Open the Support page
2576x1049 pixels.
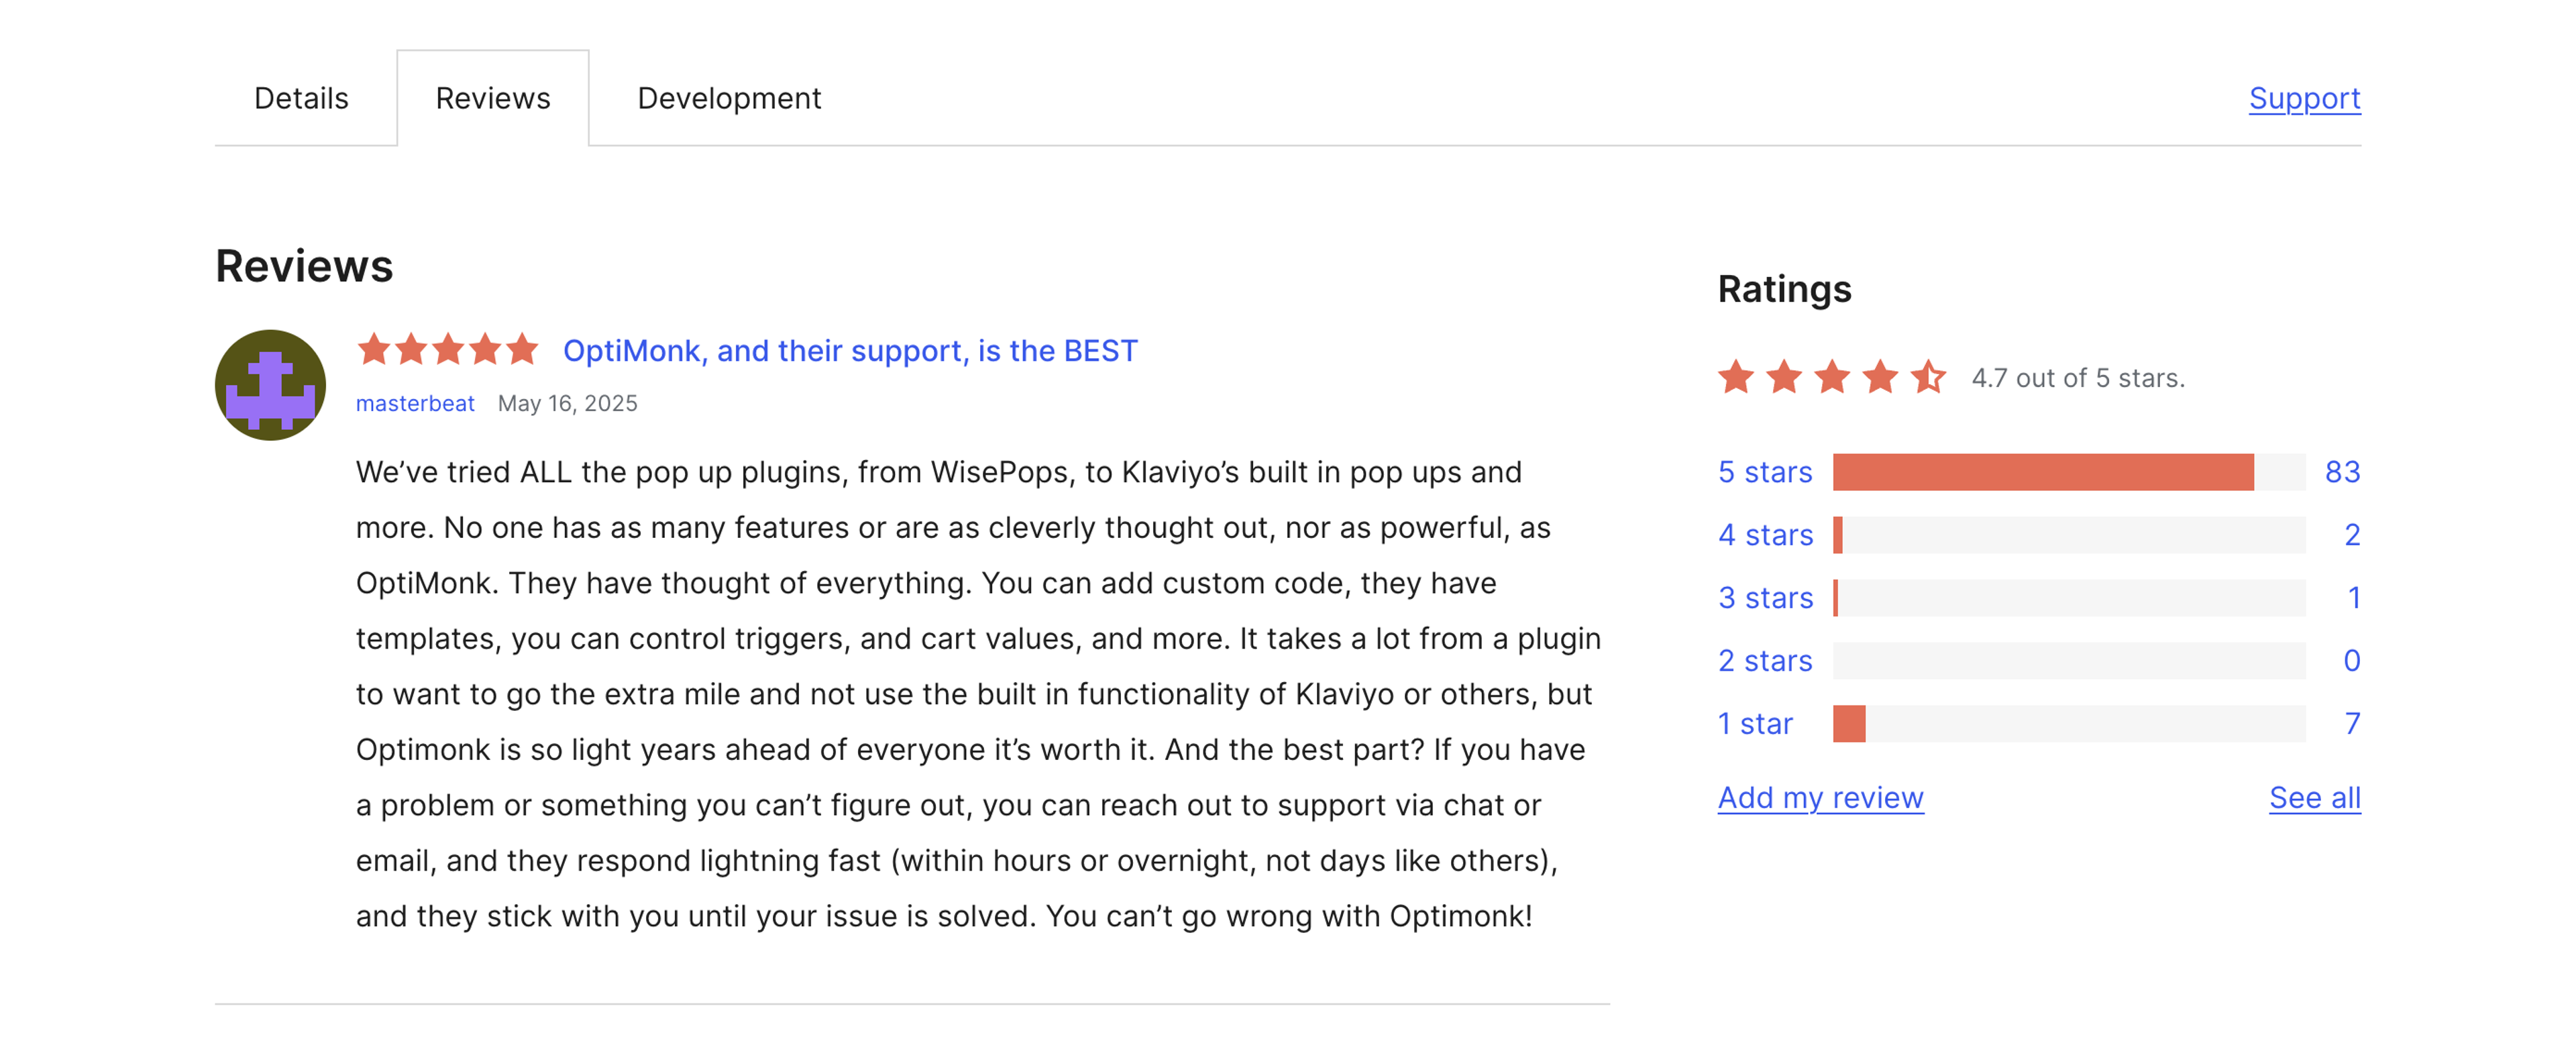2305,98
